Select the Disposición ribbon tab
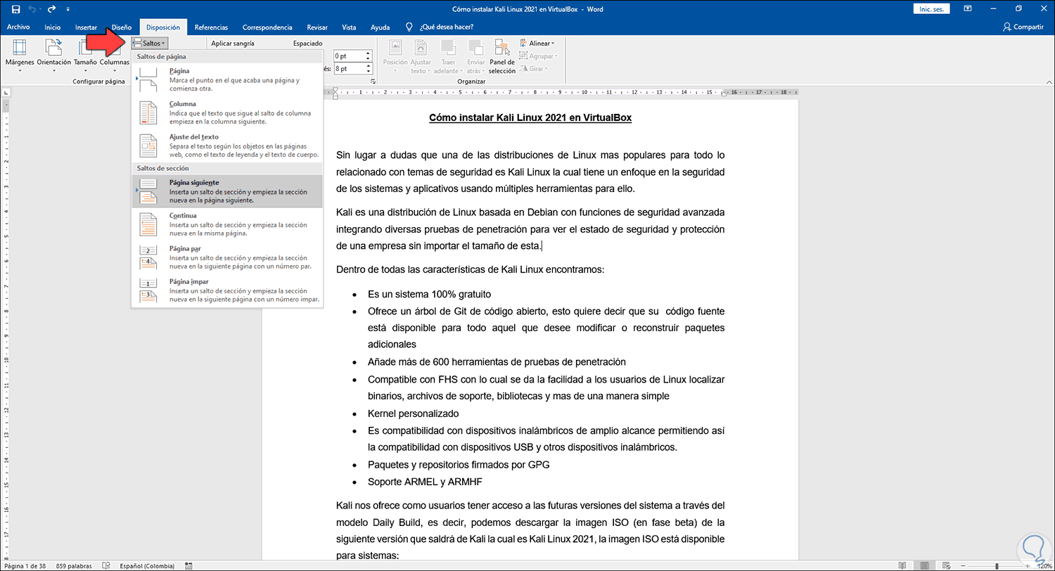This screenshot has width=1055, height=571. [163, 27]
